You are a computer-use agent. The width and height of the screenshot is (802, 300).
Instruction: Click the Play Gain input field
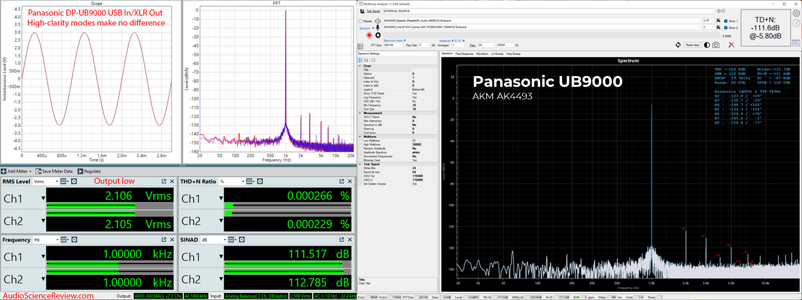tap(424, 45)
